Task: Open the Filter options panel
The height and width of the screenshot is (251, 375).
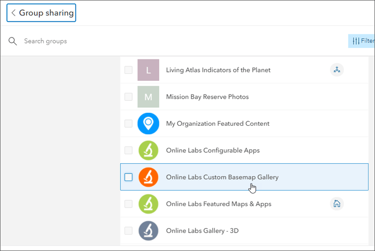Action: coord(362,41)
